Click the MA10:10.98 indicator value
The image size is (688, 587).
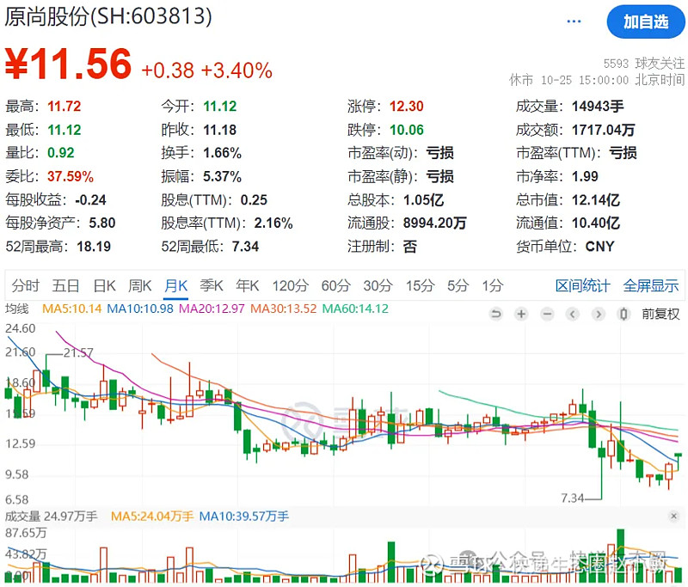click(x=140, y=309)
